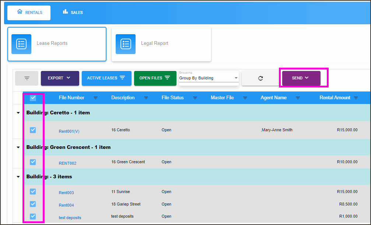Viewport: 371px width, 225px height.
Task: Open the filter panel with the leftmost filter icon
Action: pos(27,78)
